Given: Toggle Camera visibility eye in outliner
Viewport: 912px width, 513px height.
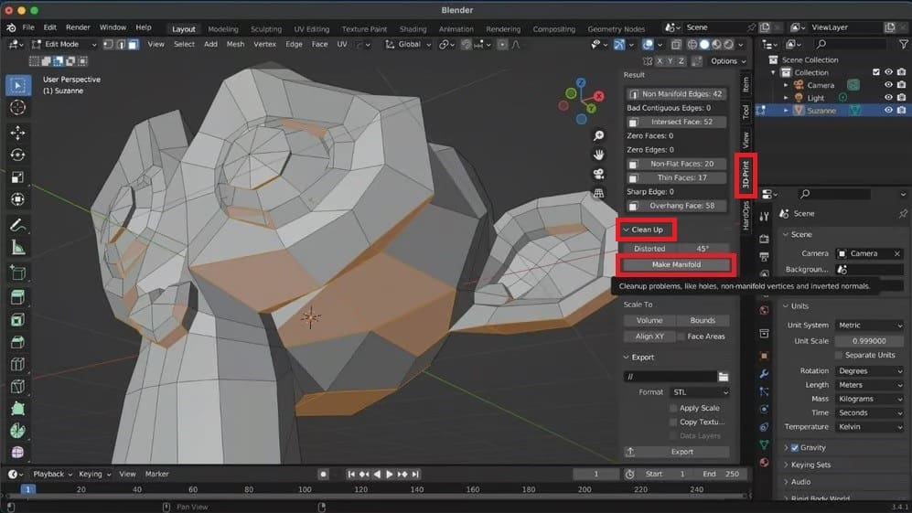Looking at the screenshot, I should point(888,85).
